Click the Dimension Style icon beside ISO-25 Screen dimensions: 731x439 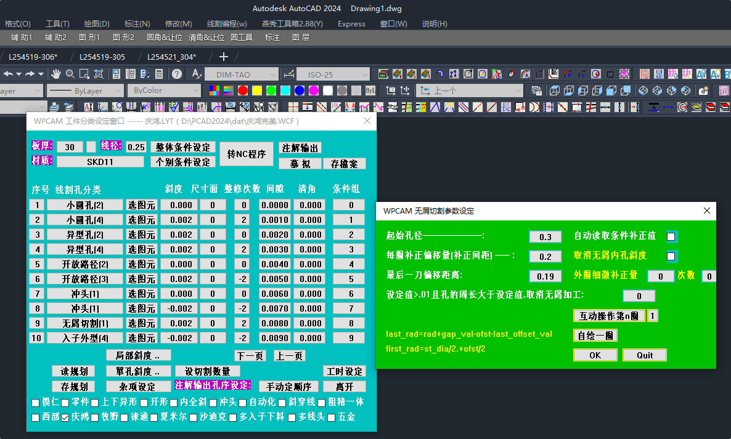[x=289, y=74]
